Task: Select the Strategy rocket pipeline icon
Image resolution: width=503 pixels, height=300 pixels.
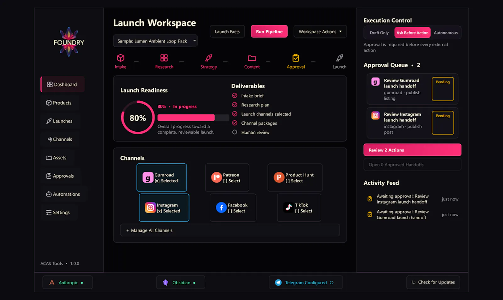Action: (209, 58)
